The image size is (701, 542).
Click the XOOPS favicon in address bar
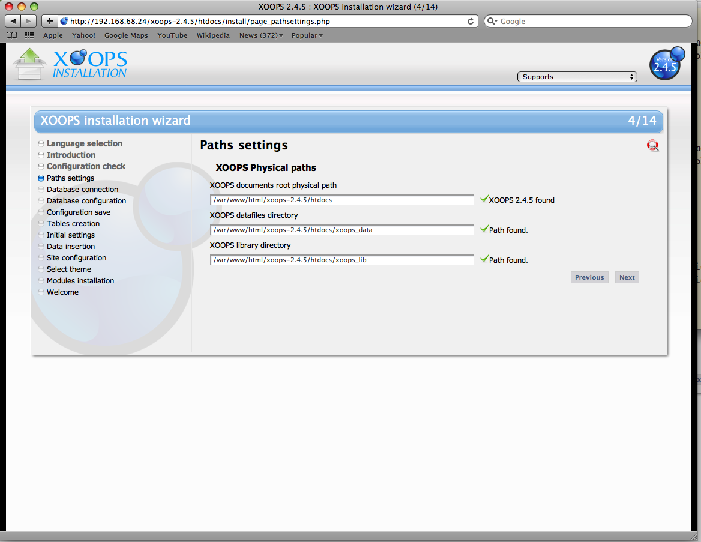tap(64, 21)
